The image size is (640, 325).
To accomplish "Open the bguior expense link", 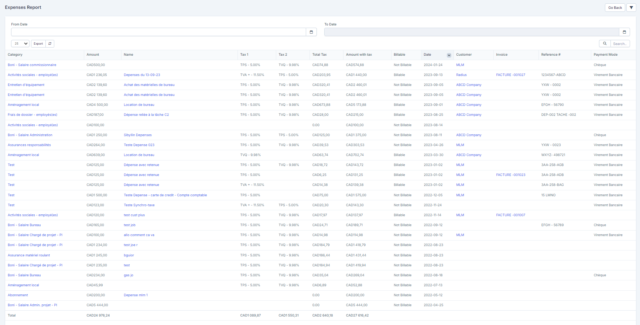I will (x=129, y=255).
